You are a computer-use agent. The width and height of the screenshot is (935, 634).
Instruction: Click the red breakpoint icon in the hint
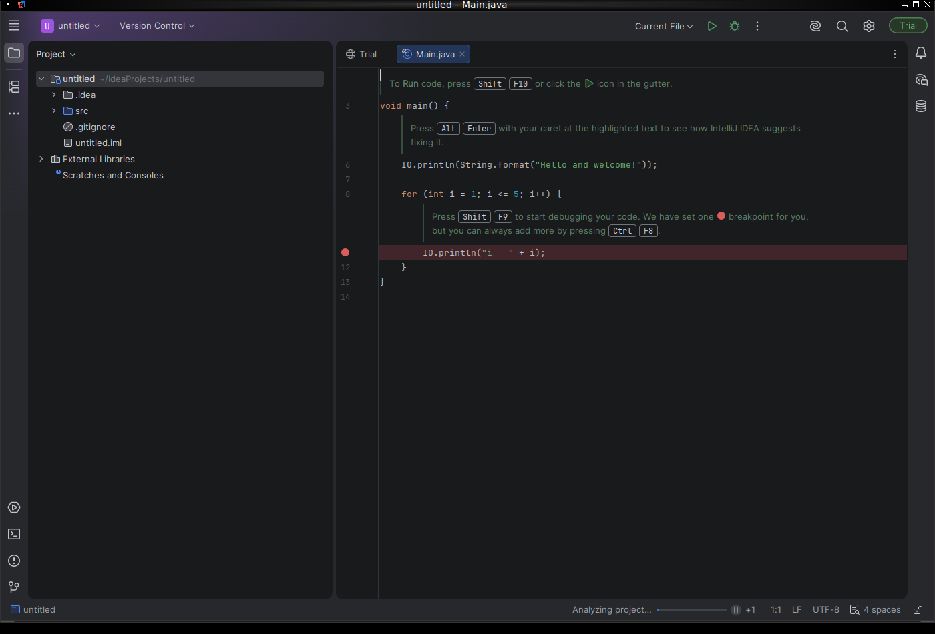point(721,216)
